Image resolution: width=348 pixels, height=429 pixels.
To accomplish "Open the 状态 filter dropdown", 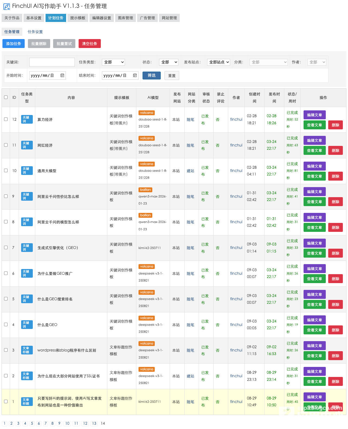I will 169,62.
